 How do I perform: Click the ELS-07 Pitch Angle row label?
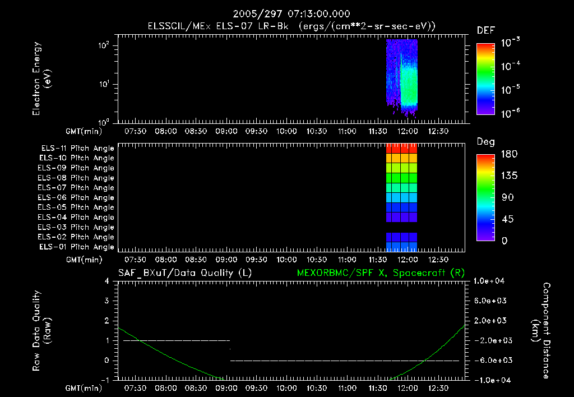pyautogui.click(x=76, y=187)
